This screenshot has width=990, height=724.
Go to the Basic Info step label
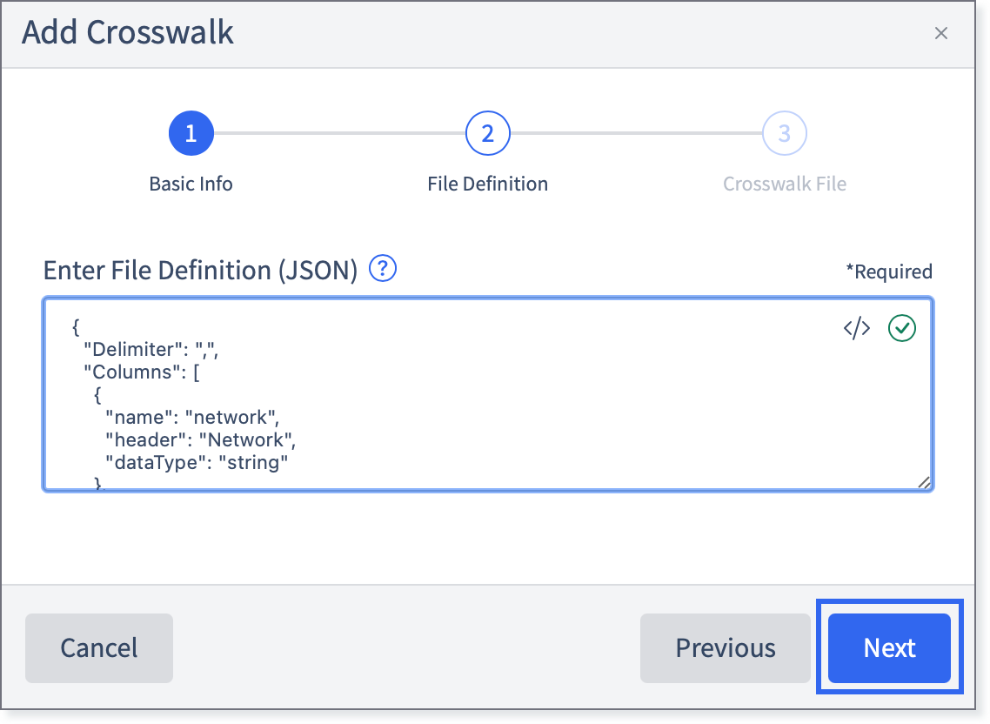pos(191,184)
